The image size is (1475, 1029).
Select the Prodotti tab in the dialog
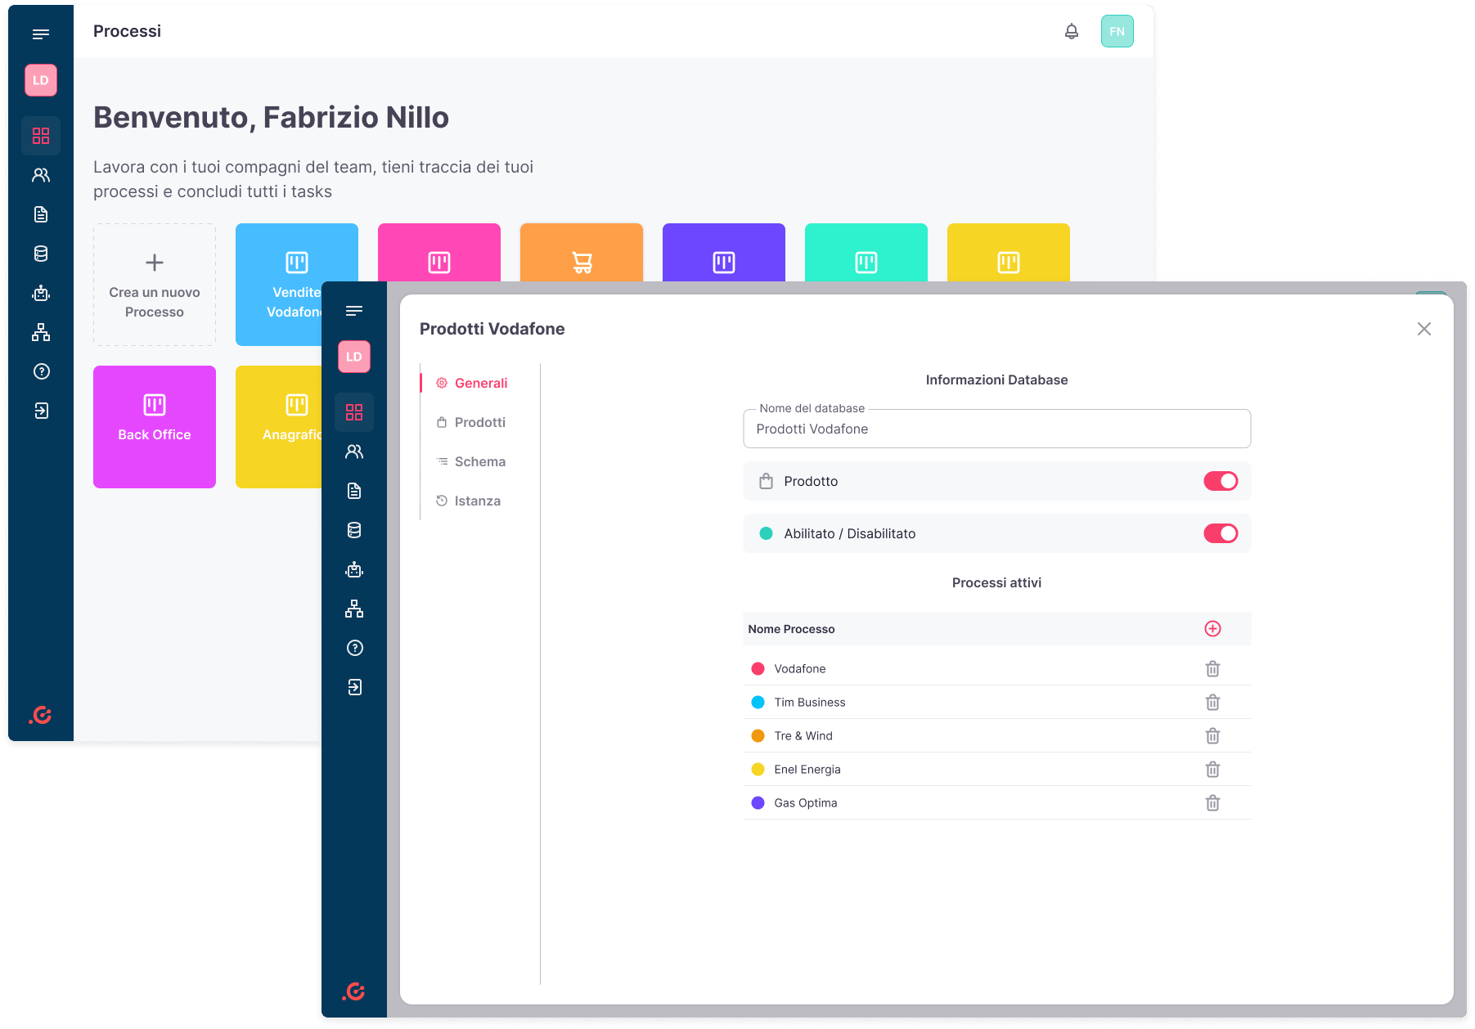[479, 423]
